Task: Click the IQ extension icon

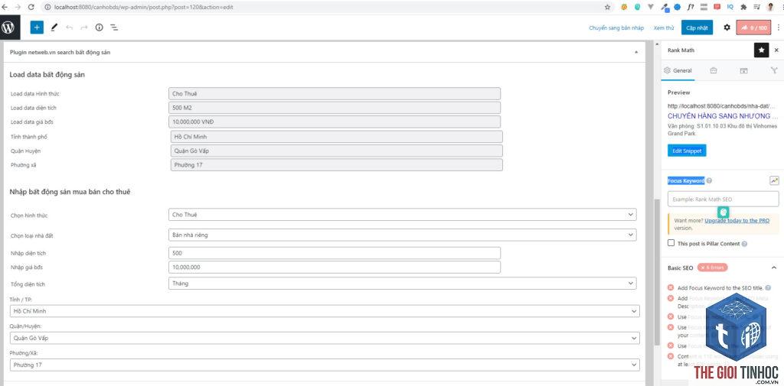Action: tap(730, 7)
